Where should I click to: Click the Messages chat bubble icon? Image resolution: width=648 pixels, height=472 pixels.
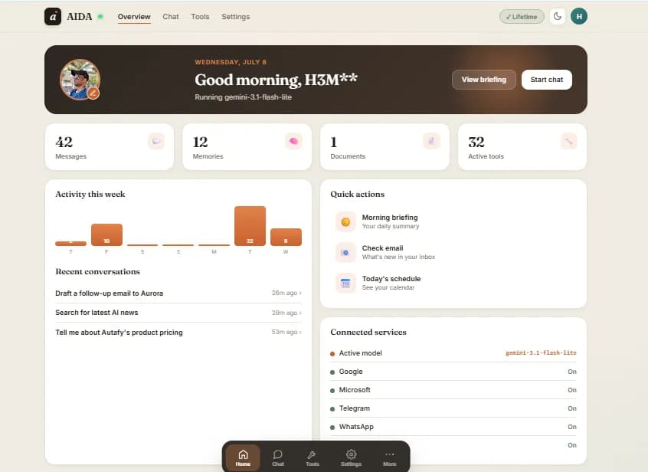(155, 141)
